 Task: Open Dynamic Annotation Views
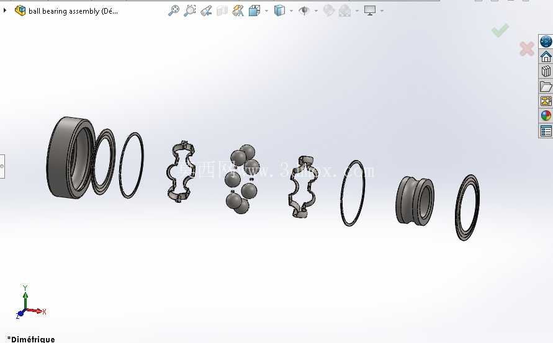[x=238, y=11]
